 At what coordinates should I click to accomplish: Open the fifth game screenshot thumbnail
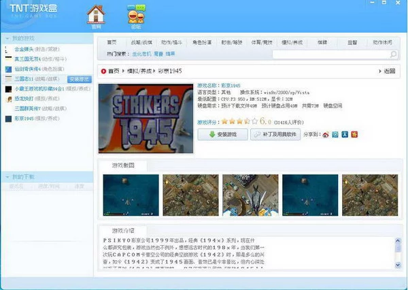pos(370,195)
